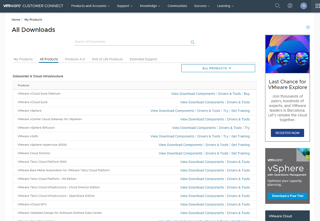320x221 pixels.
Task: Expand the Knowledge menu
Action: click(150, 6)
